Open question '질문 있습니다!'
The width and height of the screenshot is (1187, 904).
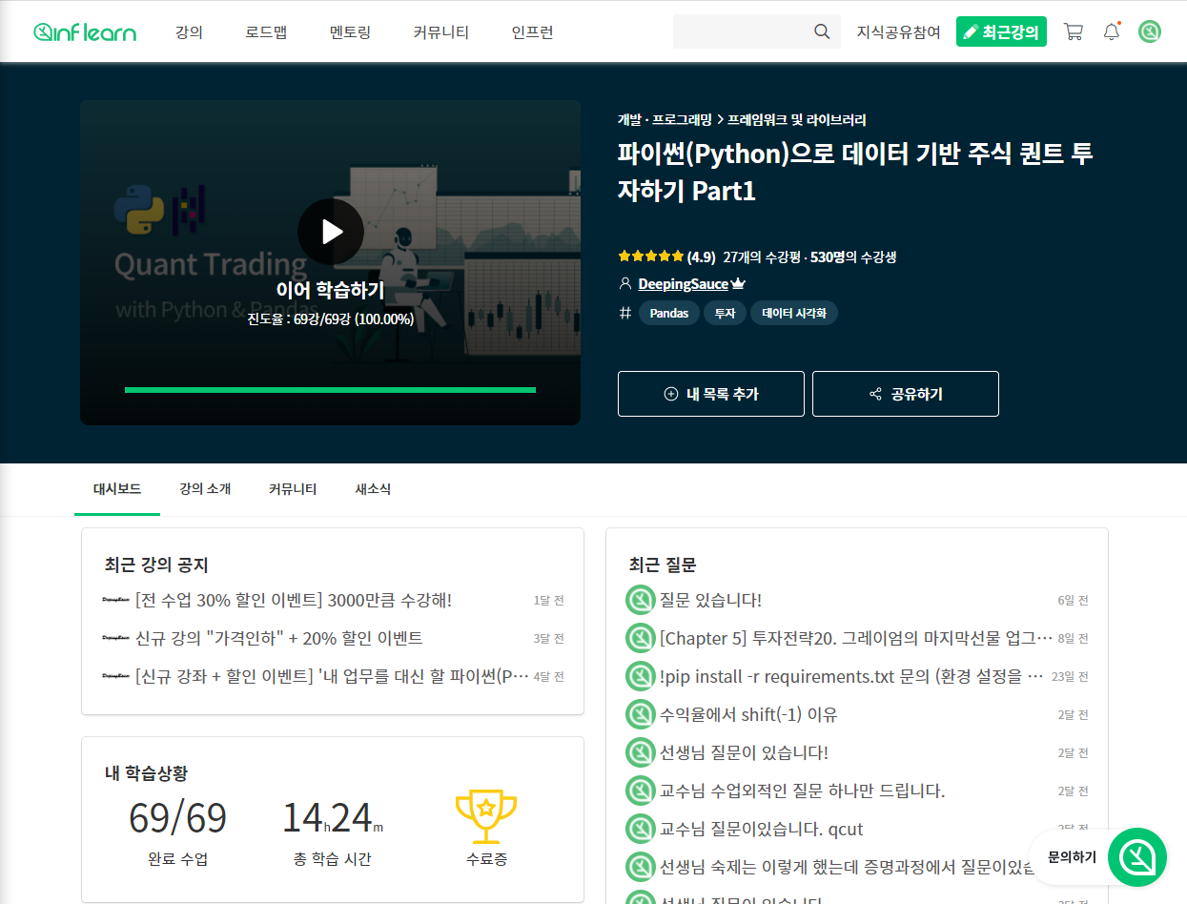point(710,600)
